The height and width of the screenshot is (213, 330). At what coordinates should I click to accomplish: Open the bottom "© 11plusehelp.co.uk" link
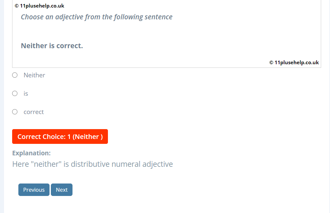(x=294, y=62)
